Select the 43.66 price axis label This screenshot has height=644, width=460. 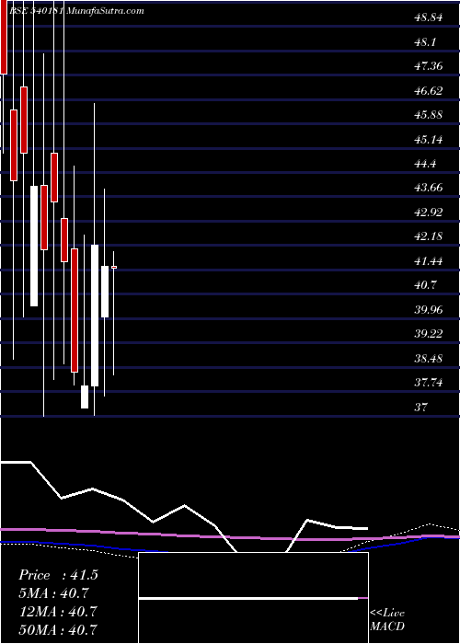429,188
